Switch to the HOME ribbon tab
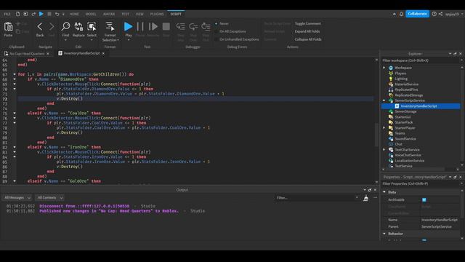 (x=74, y=14)
